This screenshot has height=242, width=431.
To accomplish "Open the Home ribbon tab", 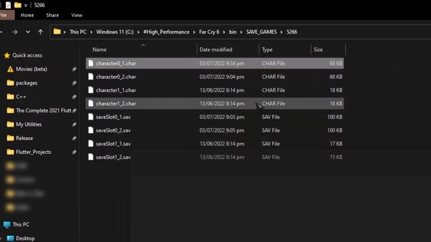I will click(27, 15).
